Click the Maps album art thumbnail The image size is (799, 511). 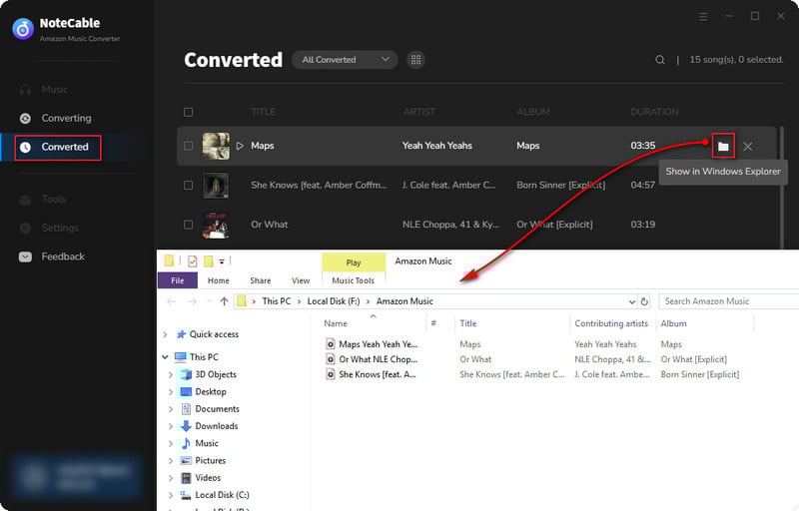click(x=216, y=146)
